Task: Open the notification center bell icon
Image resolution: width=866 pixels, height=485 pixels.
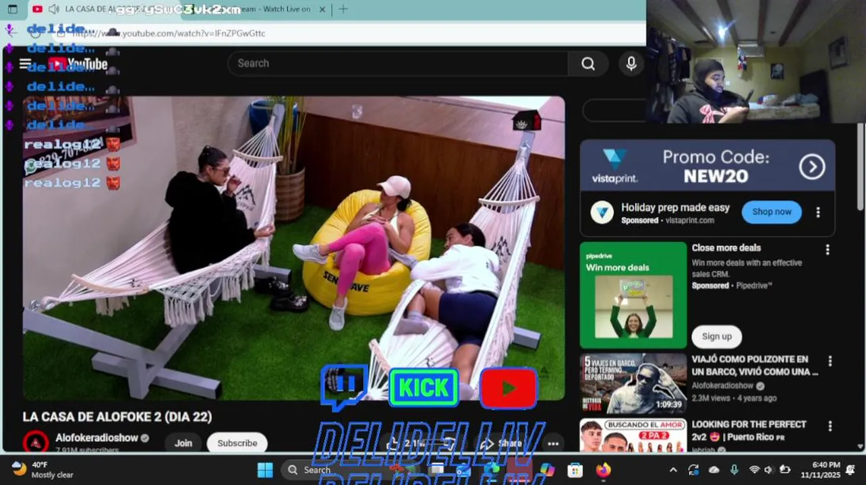Action: tap(850, 470)
